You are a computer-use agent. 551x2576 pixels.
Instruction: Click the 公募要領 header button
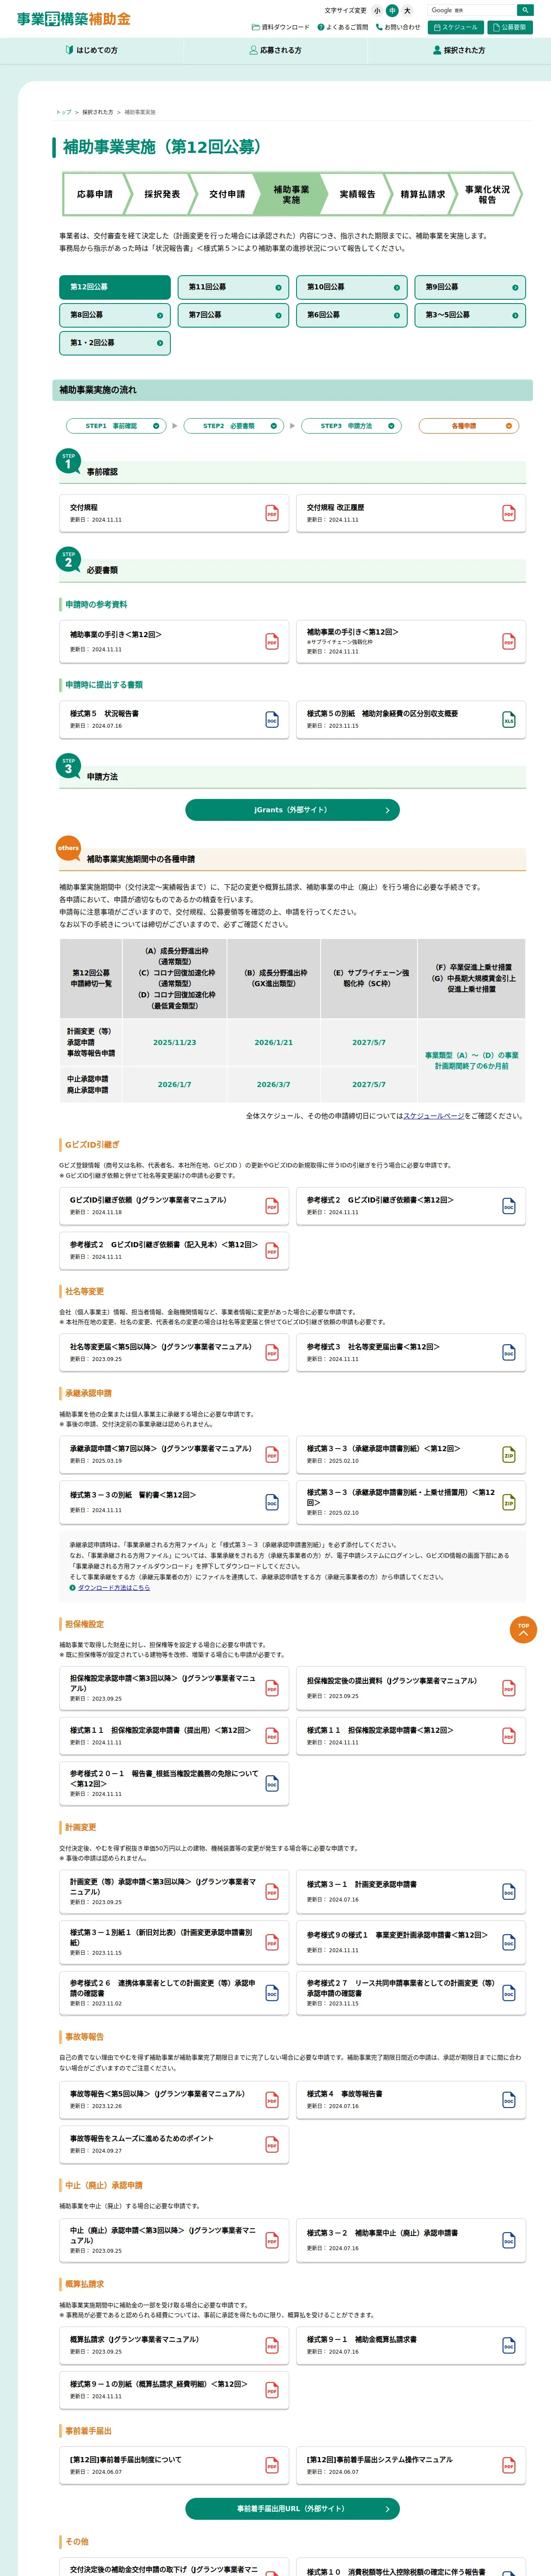tap(510, 27)
